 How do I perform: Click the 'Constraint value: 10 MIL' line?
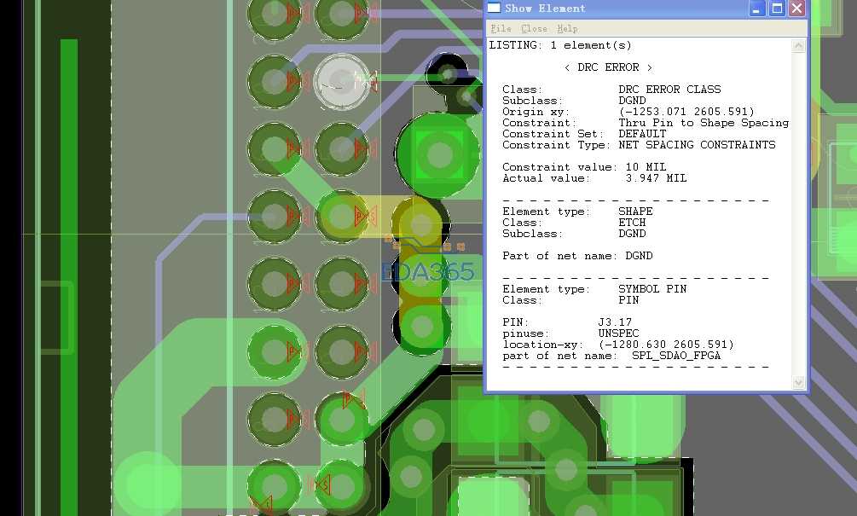[584, 166]
